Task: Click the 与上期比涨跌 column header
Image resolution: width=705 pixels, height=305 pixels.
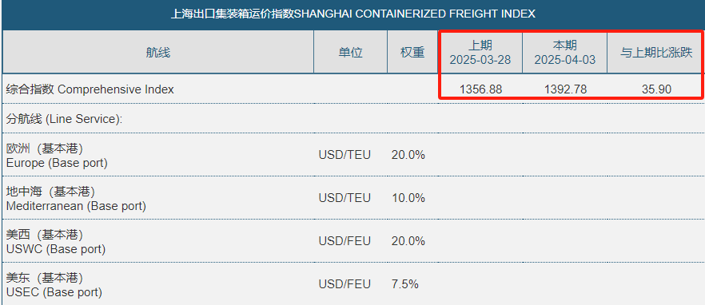Action: 656,53
